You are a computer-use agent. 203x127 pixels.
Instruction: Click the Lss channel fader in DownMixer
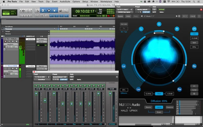63,104
